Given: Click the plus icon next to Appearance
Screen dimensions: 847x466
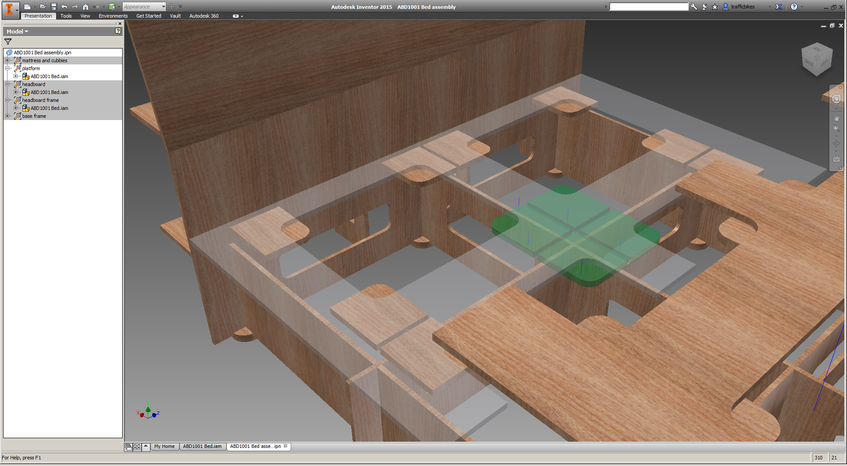Looking at the screenshot, I should click(172, 7).
